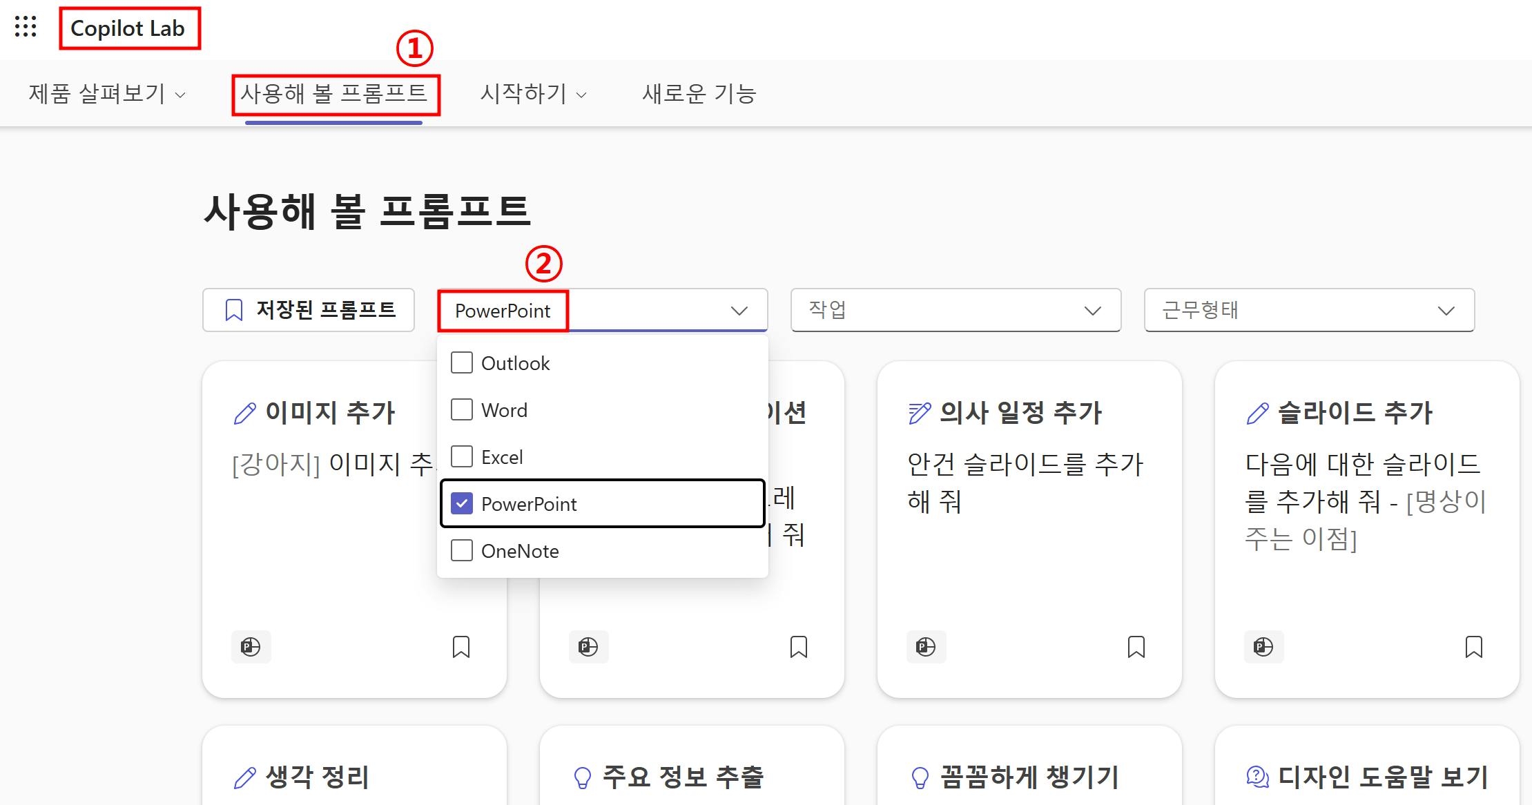1532x805 pixels.
Task: Select the Excel checkbox option
Action: 462,456
